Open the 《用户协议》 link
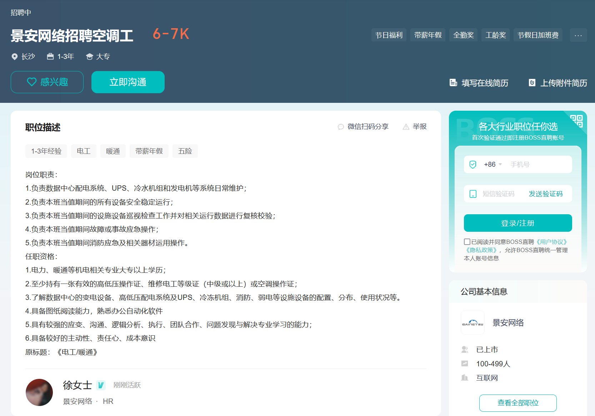 (551, 242)
